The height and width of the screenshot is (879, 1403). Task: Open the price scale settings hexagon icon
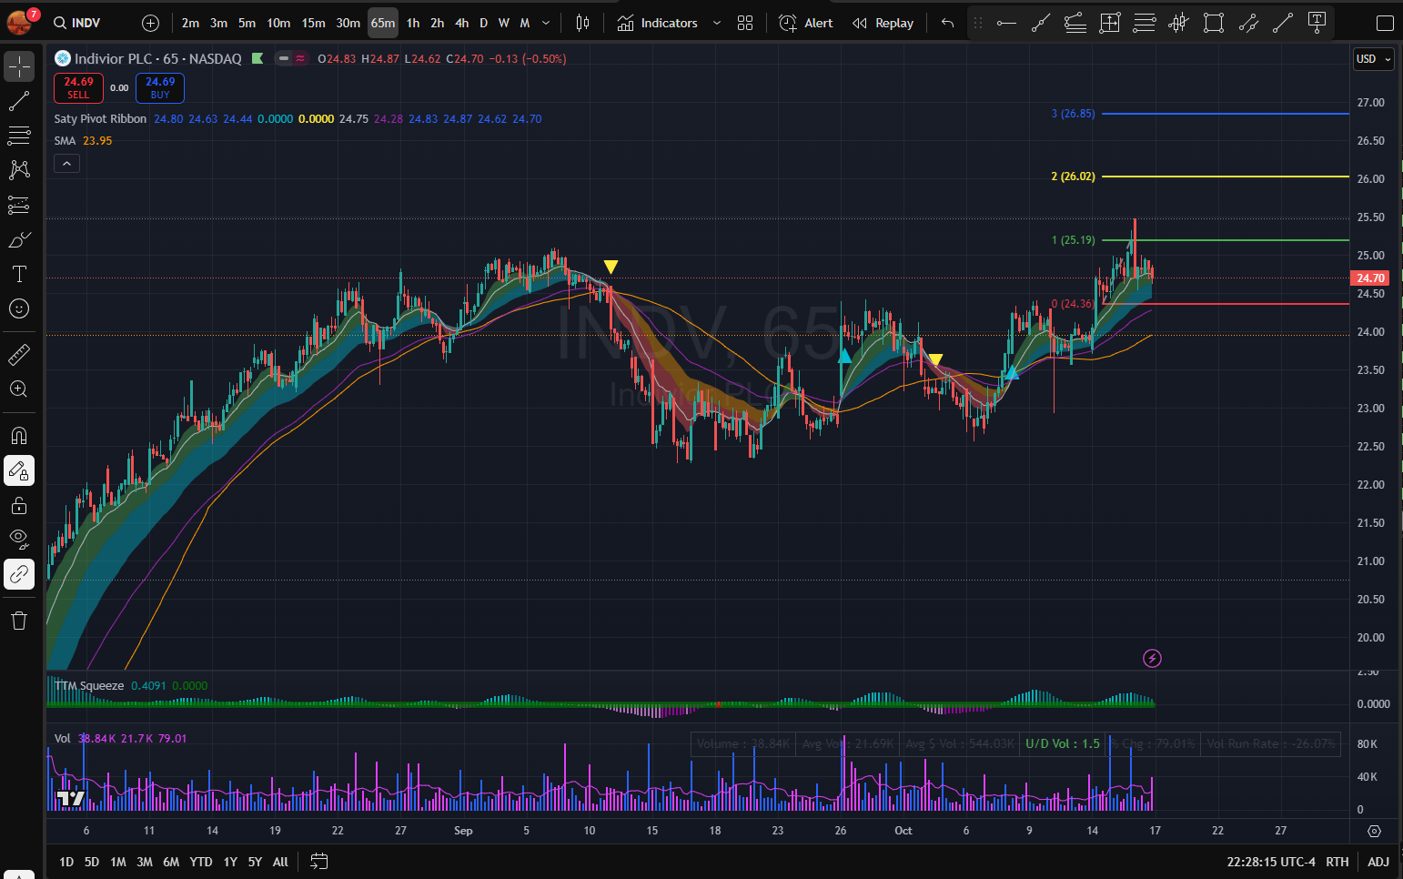pos(1374,831)
